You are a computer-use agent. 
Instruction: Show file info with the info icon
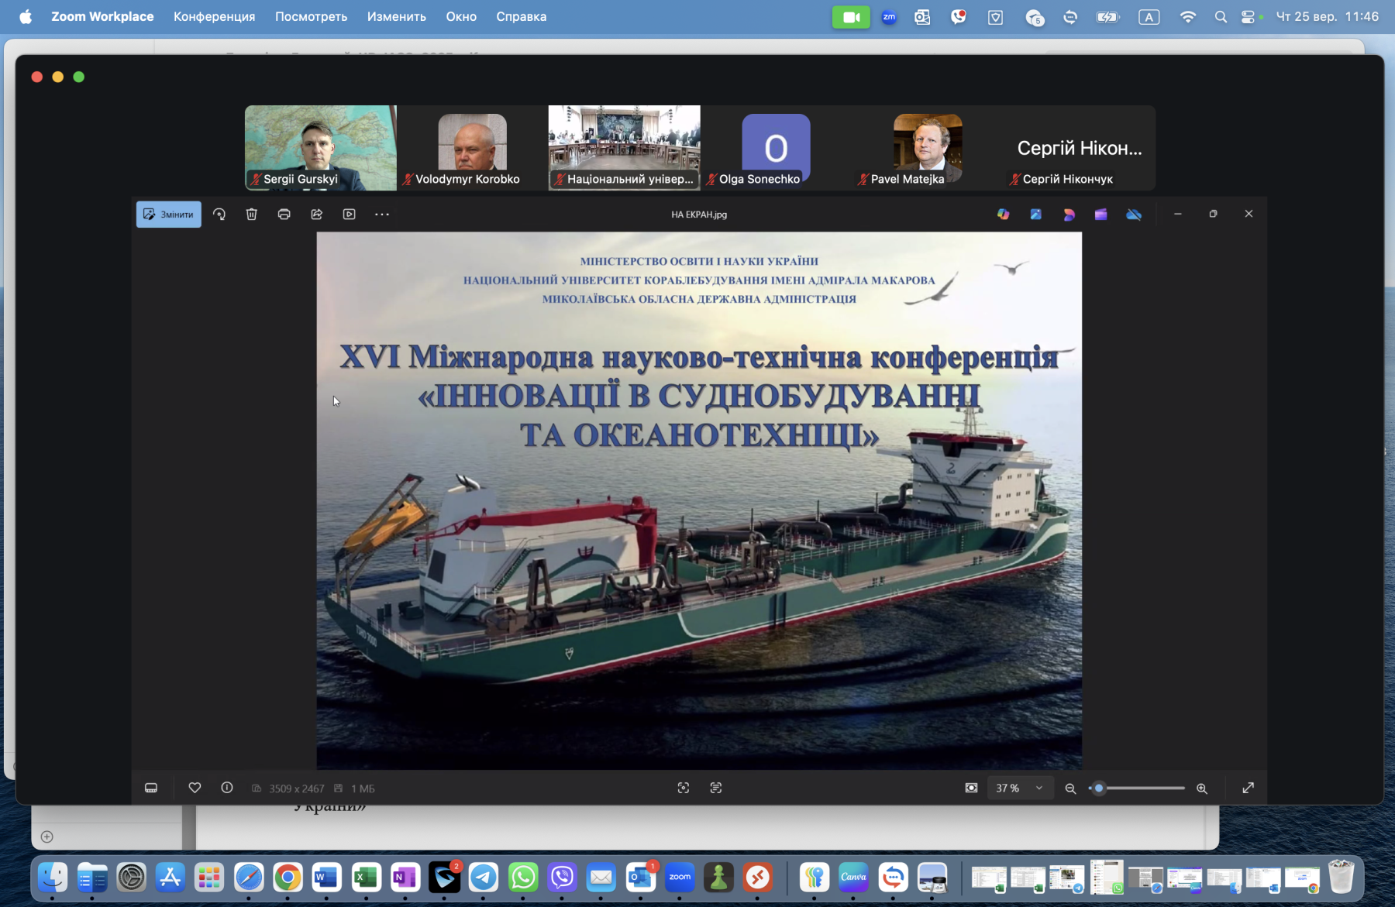pos(227,788)
